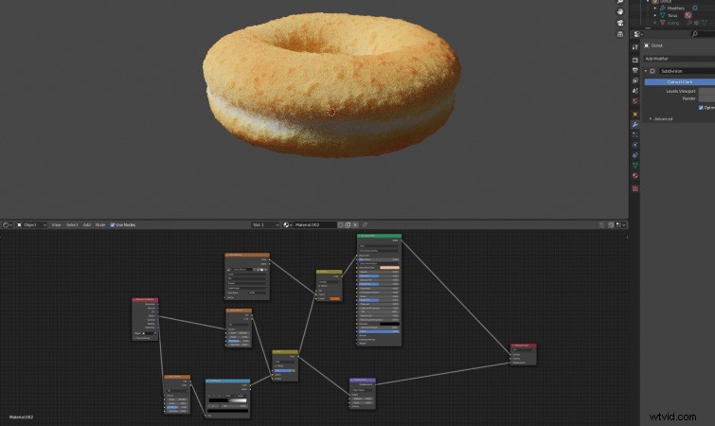Click the orange Color2 swatch on Overlay node

click(x=334, y=298)
